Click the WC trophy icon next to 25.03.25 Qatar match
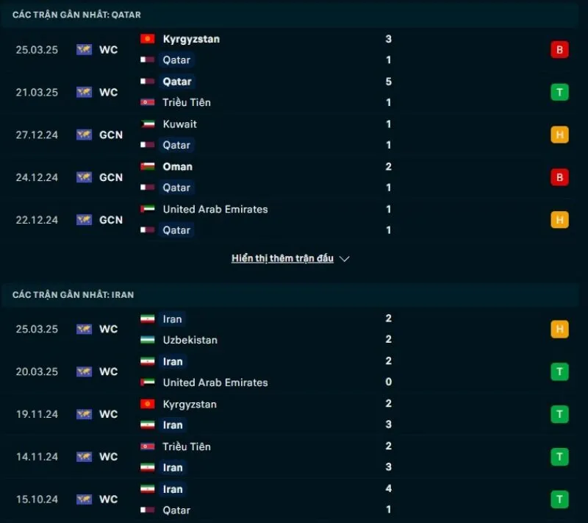588x523 pixels. [x=84, y=49]
